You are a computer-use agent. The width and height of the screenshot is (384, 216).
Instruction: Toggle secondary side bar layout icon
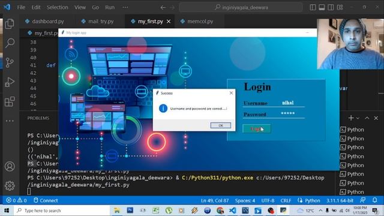[x=331, y=7]
